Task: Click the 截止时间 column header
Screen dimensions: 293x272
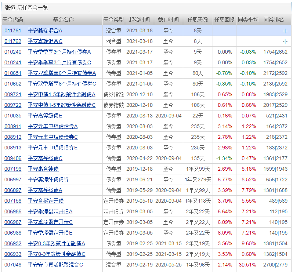Action: pyautogui.click(x=169, y=19)
